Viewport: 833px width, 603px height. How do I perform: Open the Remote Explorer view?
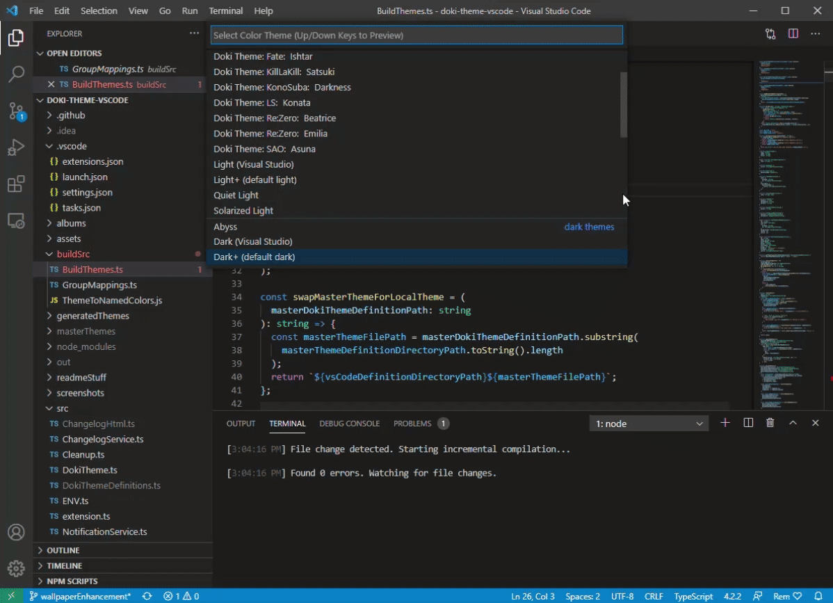(16, 220)
